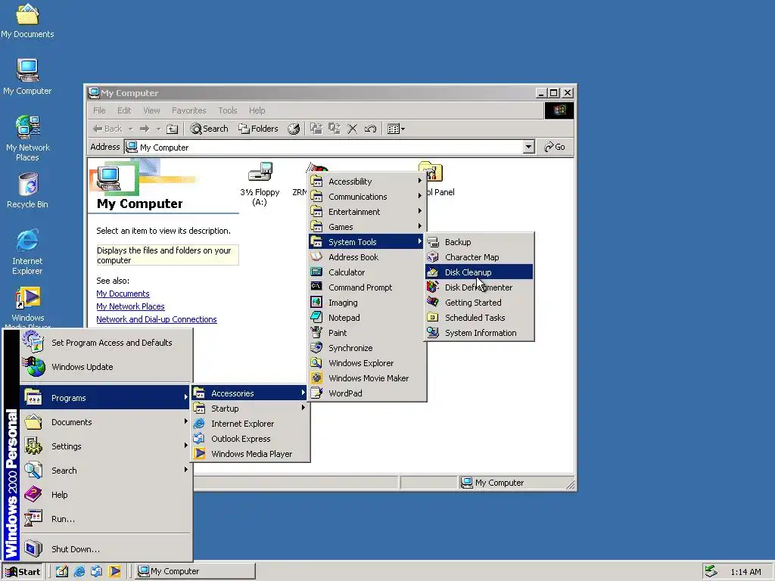Open the File menu in My Computer
Image resolution: width=775 pixels, height=581 pixels.
(x=99, y=110)
